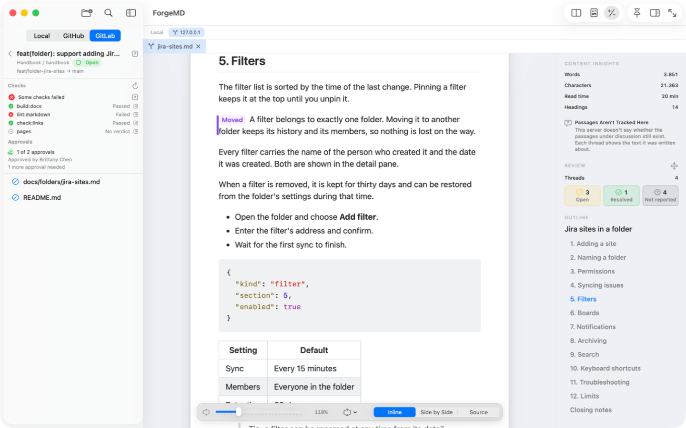Click the Moved change badge in document
Screen dimensions: 686x428
click(232, 120)
